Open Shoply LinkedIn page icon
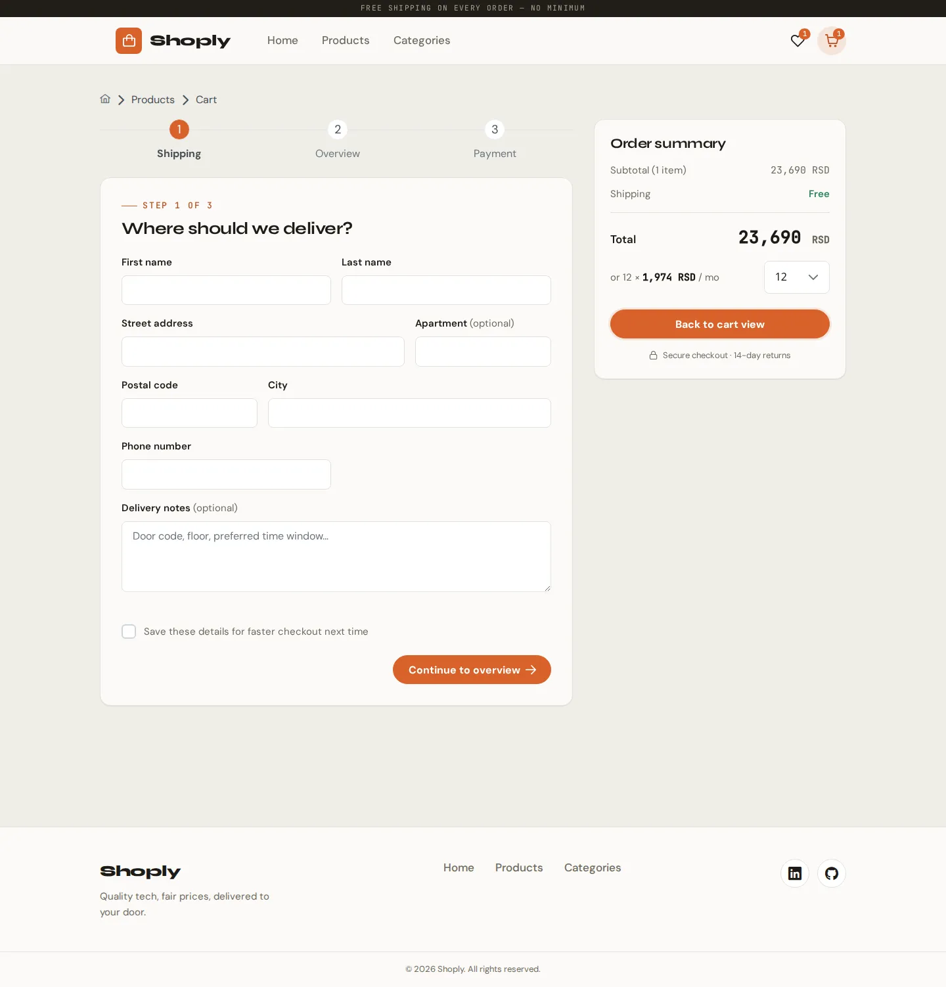The height and width of the screenshot is (987, 946). (x=795, y=873)
